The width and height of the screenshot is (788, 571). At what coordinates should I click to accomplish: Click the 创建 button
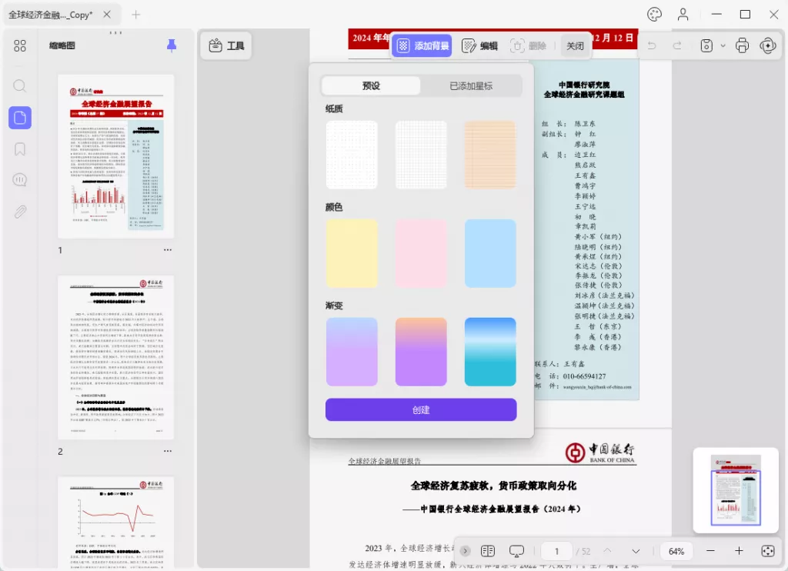(421, 409)
